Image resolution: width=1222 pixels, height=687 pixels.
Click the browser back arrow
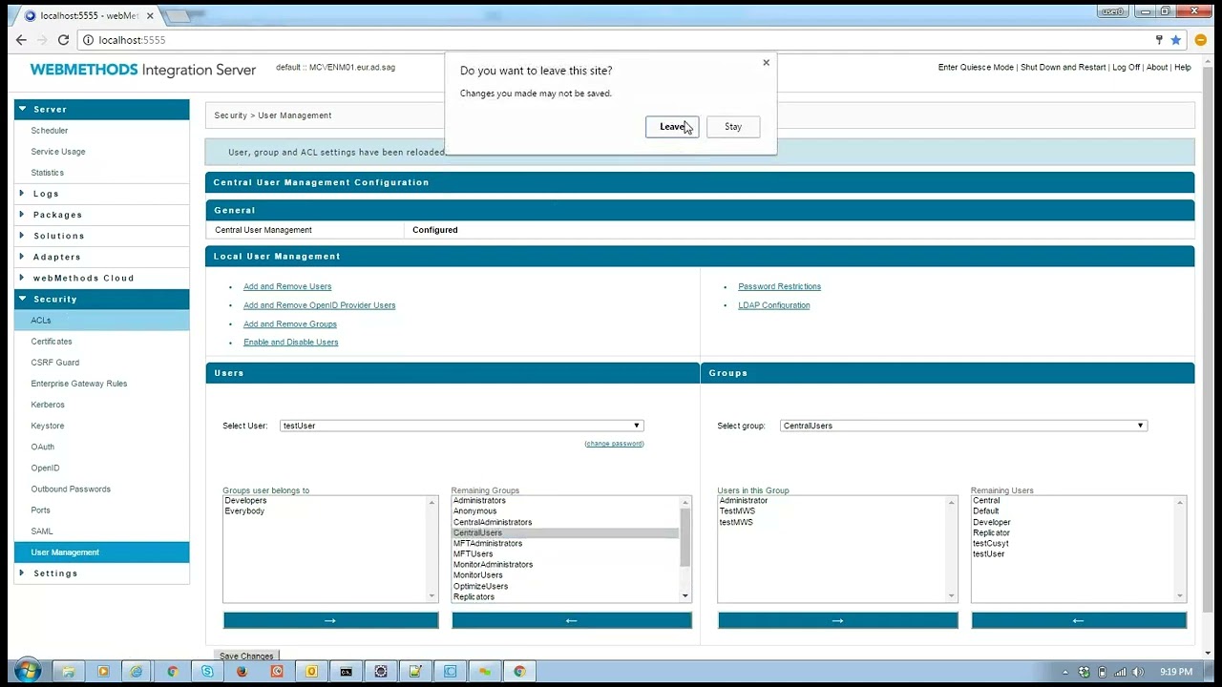point(21,40)
